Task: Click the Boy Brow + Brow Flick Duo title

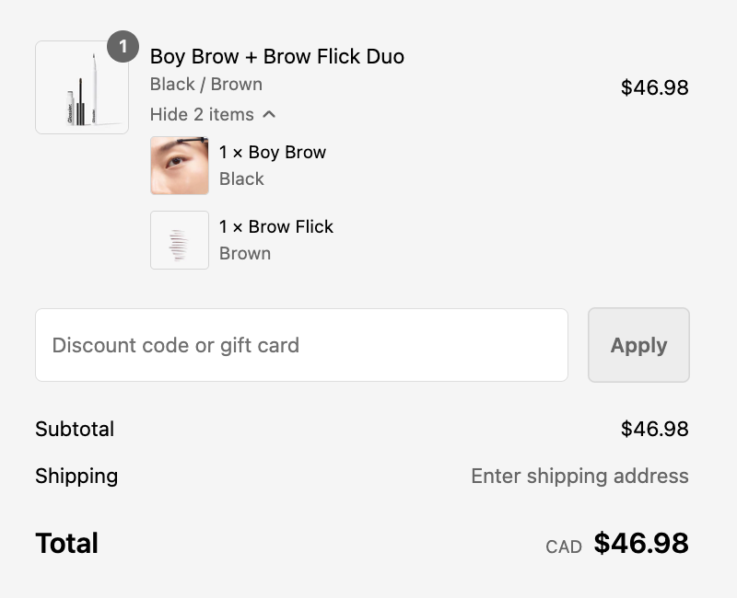Action: click(276, 56)
